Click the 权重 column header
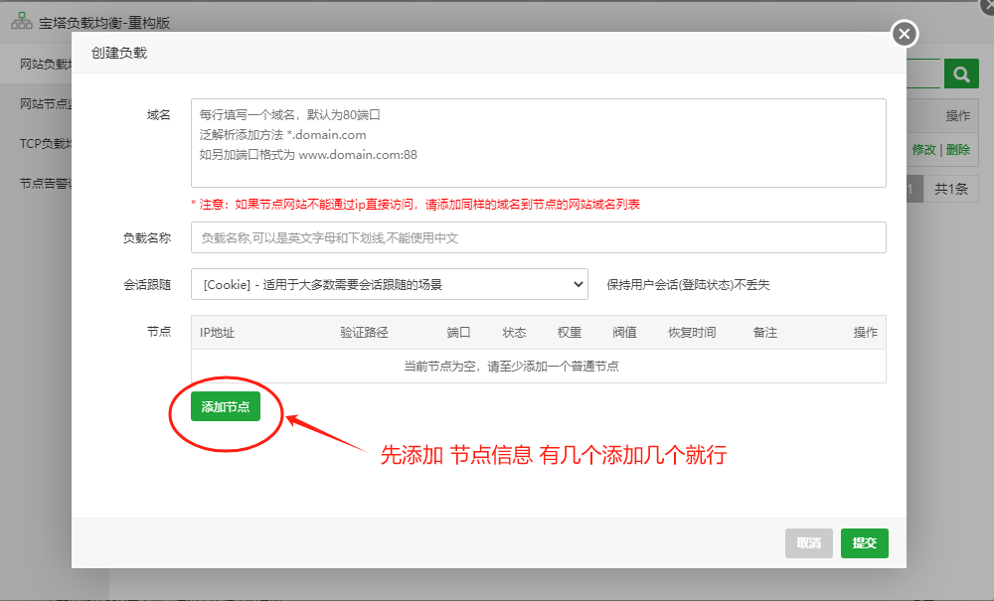Image resolution: width=994 pixels, height=601 pixels. tap(570, 333)
